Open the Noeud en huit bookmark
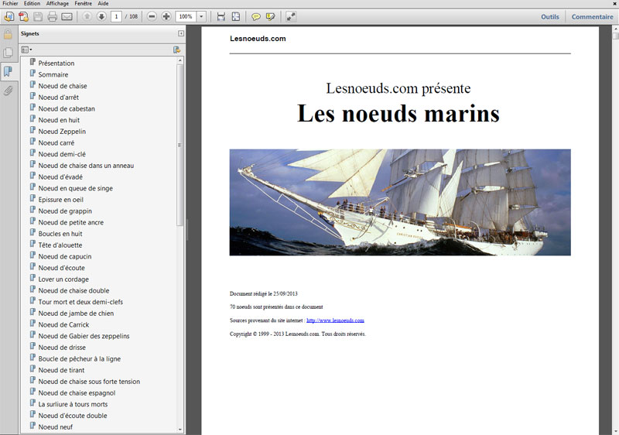The width and height of the screenshot is (619, 435). point(59,121)
